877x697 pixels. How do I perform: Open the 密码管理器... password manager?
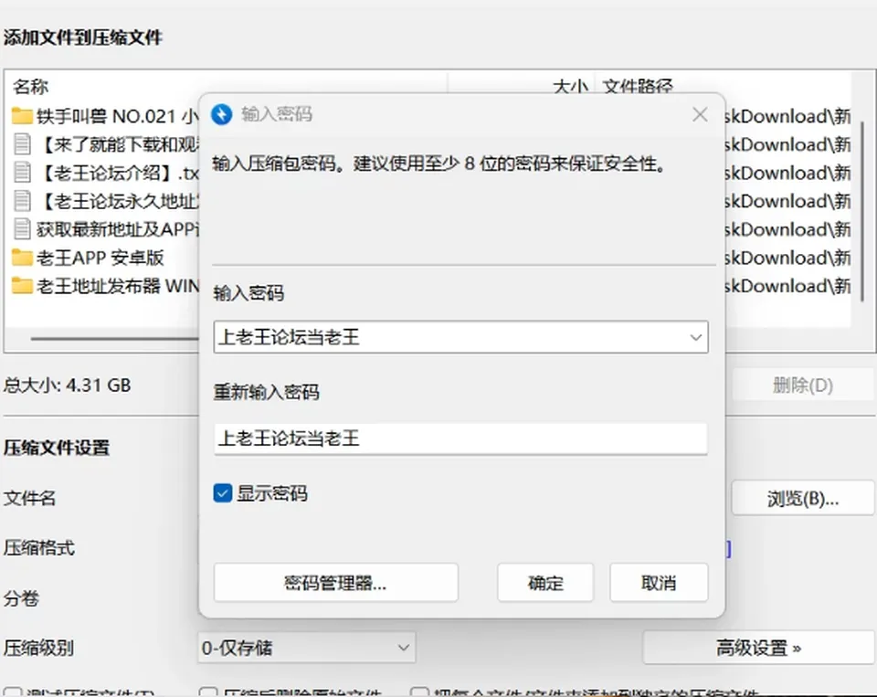click(x=335, y=583)
